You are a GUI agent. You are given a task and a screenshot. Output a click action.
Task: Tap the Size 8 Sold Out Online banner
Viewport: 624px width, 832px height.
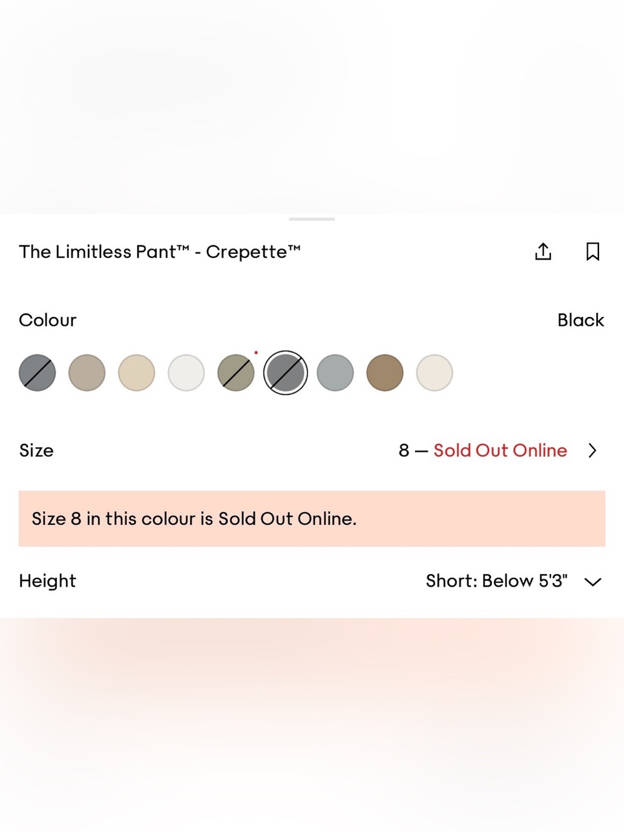click(x=312, y=519)
